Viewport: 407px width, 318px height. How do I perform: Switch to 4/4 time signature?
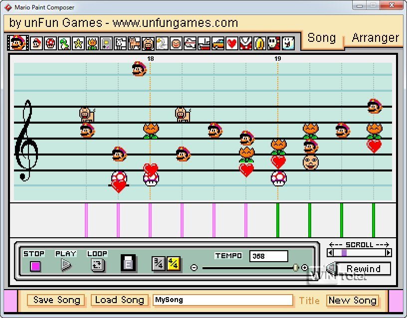(x=173, y=264)
